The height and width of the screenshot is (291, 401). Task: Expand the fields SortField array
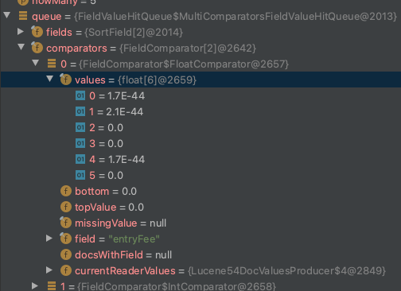click(x=21, y=32)
